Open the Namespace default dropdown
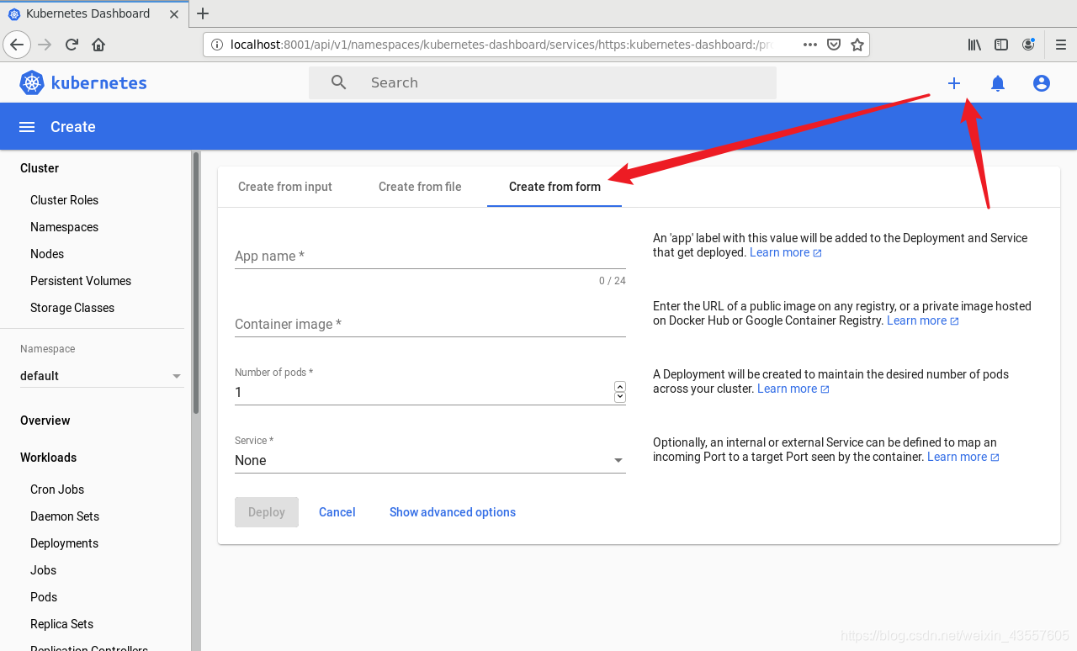 click(101, 376)
